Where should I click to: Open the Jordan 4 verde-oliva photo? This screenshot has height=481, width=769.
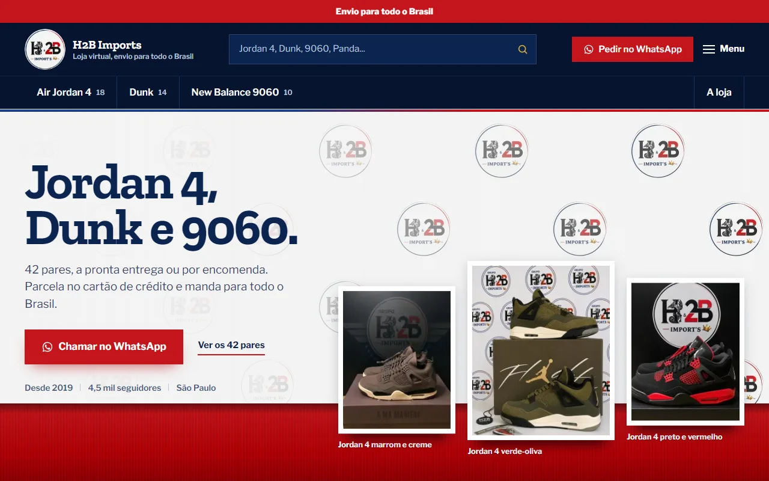(x=541, y=351)
